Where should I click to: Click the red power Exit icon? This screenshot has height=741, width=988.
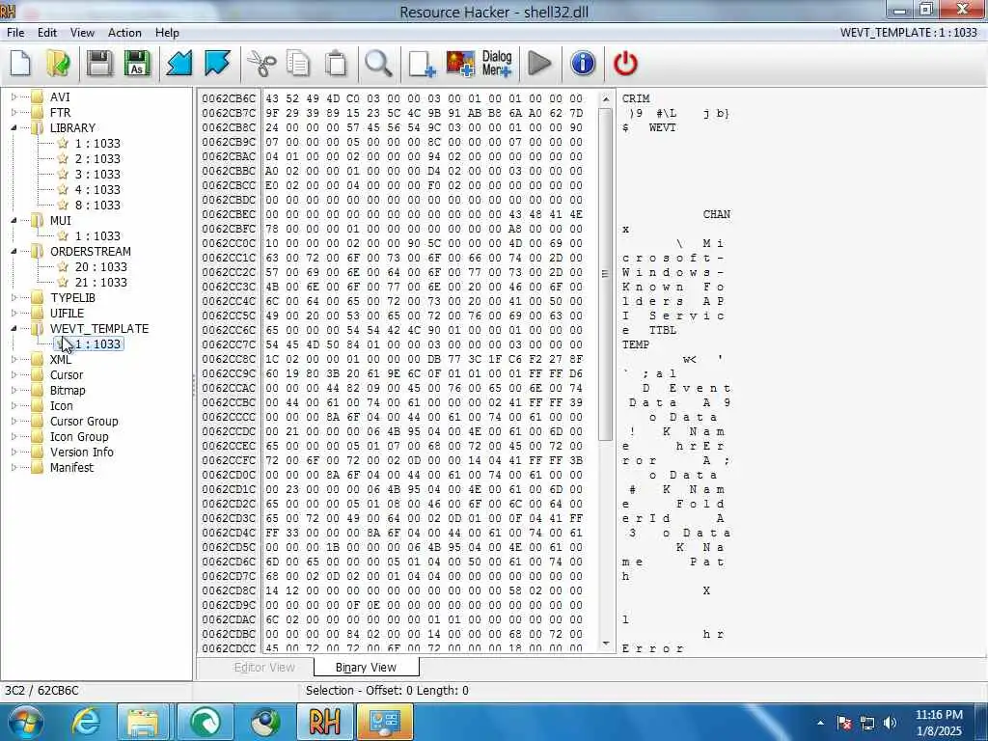point(625,64)
